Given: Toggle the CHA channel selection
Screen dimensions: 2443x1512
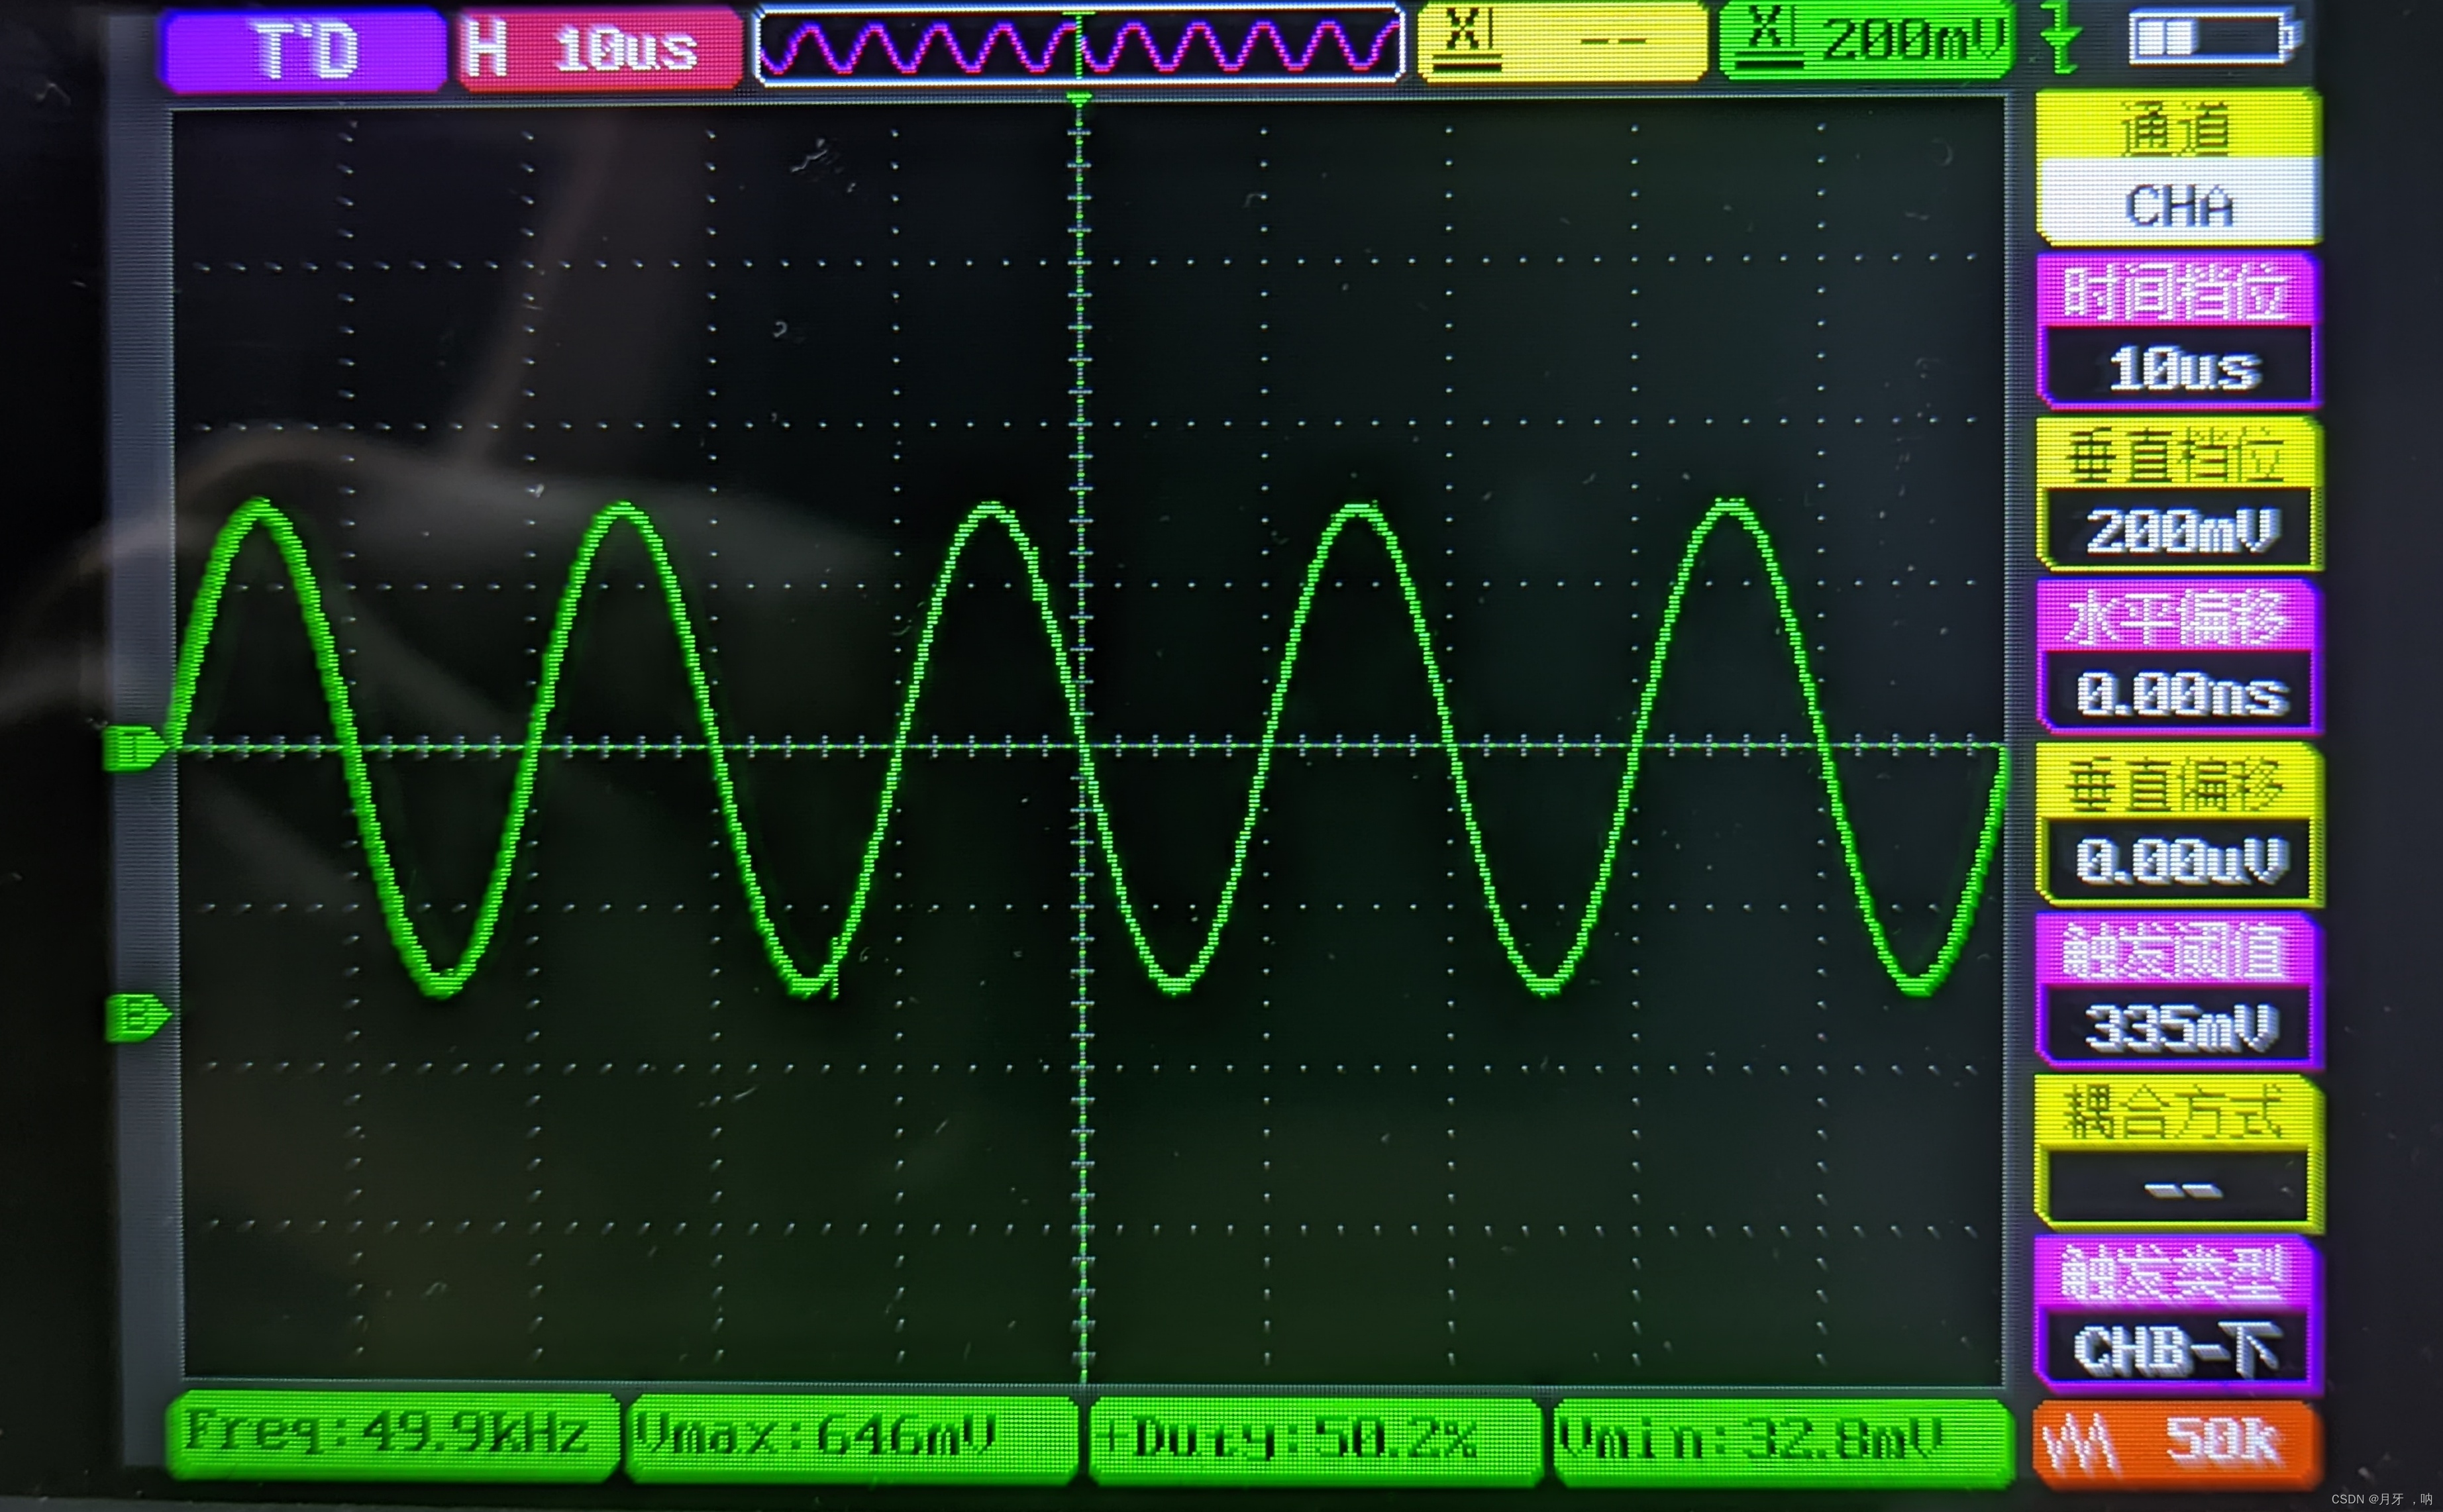Looking at the screenshot, I should tap(2178, 207).
